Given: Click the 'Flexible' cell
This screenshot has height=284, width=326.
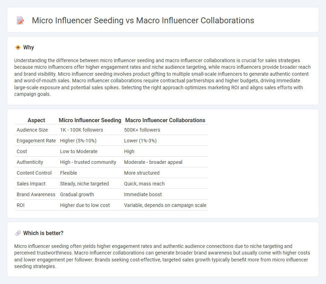Looking at the screenshot, I should click(68, 173).
